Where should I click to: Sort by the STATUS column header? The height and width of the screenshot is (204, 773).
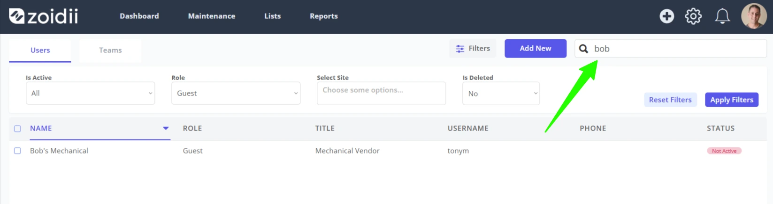[720, 128]
